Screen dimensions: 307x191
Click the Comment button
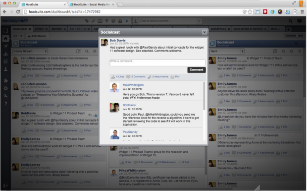point(197,70)
